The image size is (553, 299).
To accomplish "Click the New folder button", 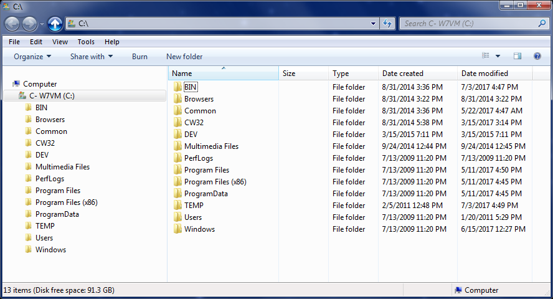I will [x=184, y=57].
